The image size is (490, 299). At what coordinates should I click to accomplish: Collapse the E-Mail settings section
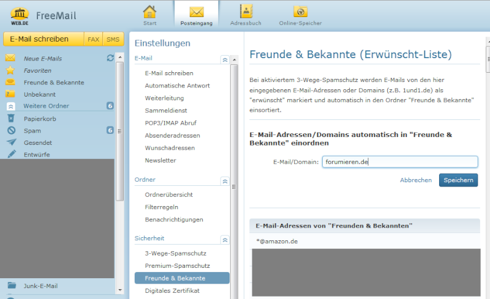tap(225, 59)
